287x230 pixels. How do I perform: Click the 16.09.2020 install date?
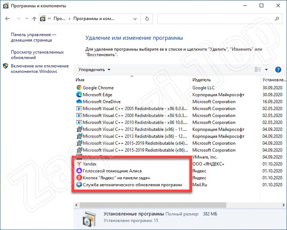(x=272, y=102)
